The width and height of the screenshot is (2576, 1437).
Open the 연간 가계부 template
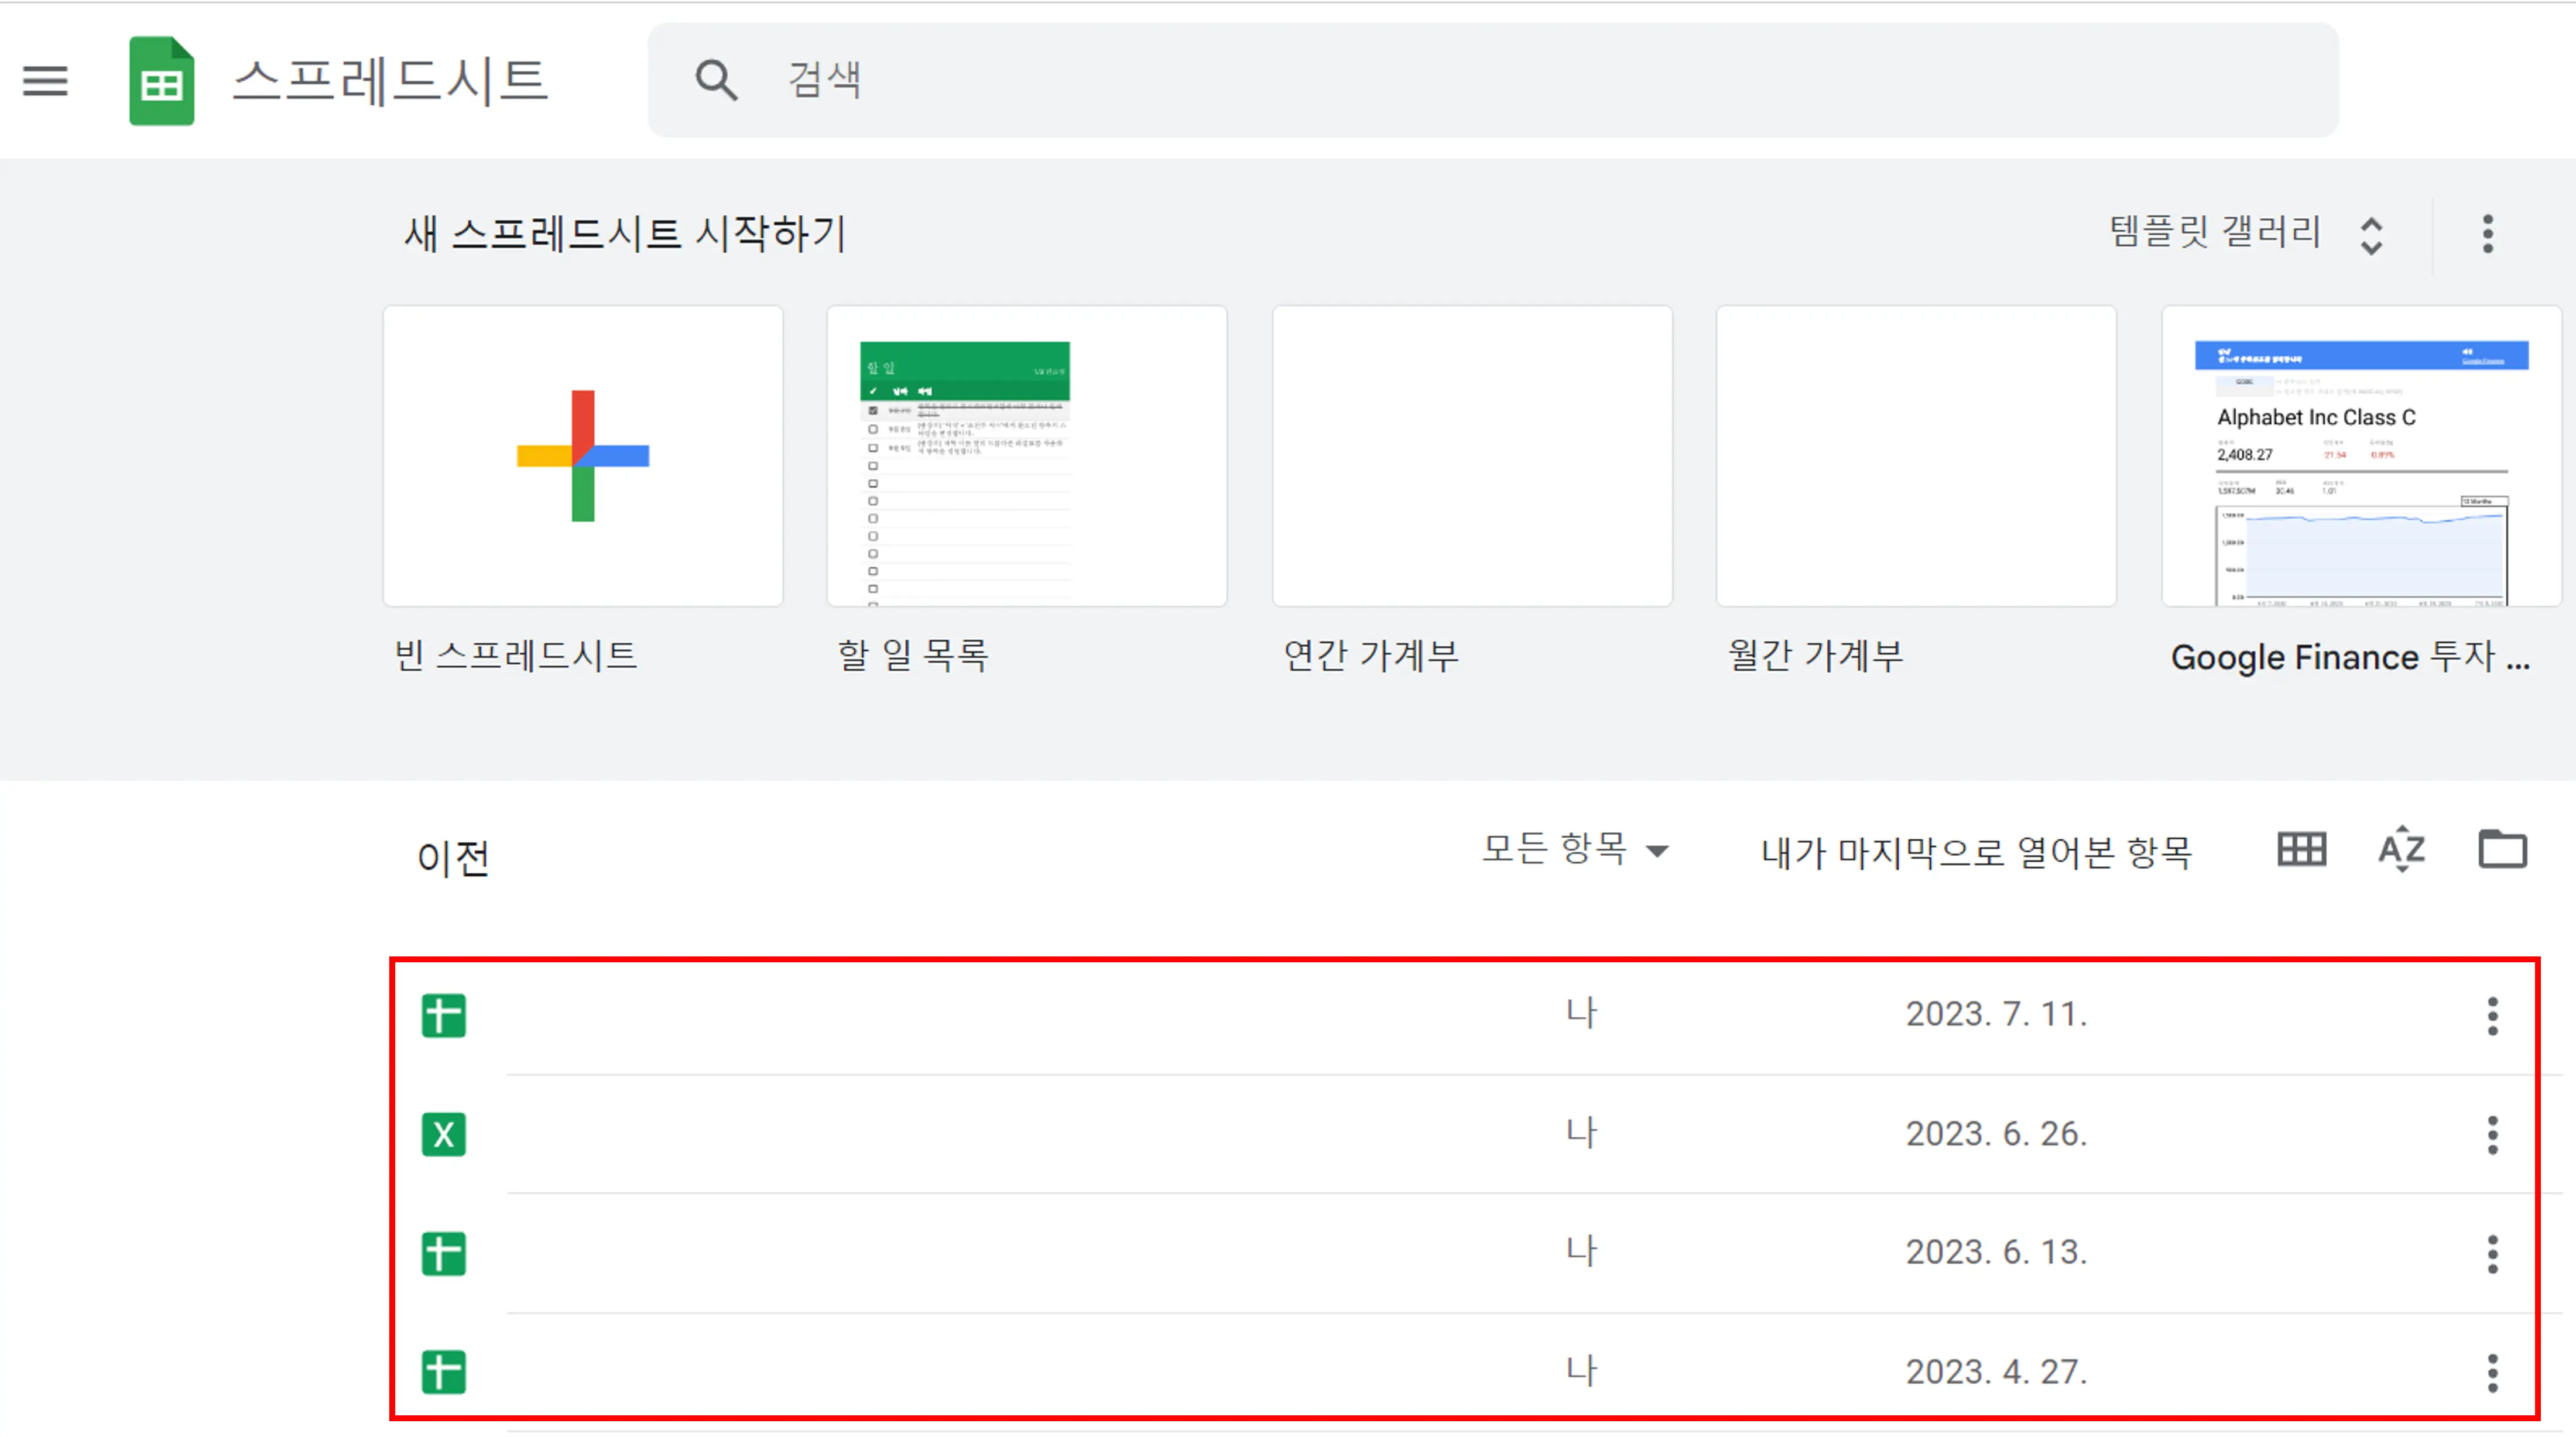(1472, 456)
